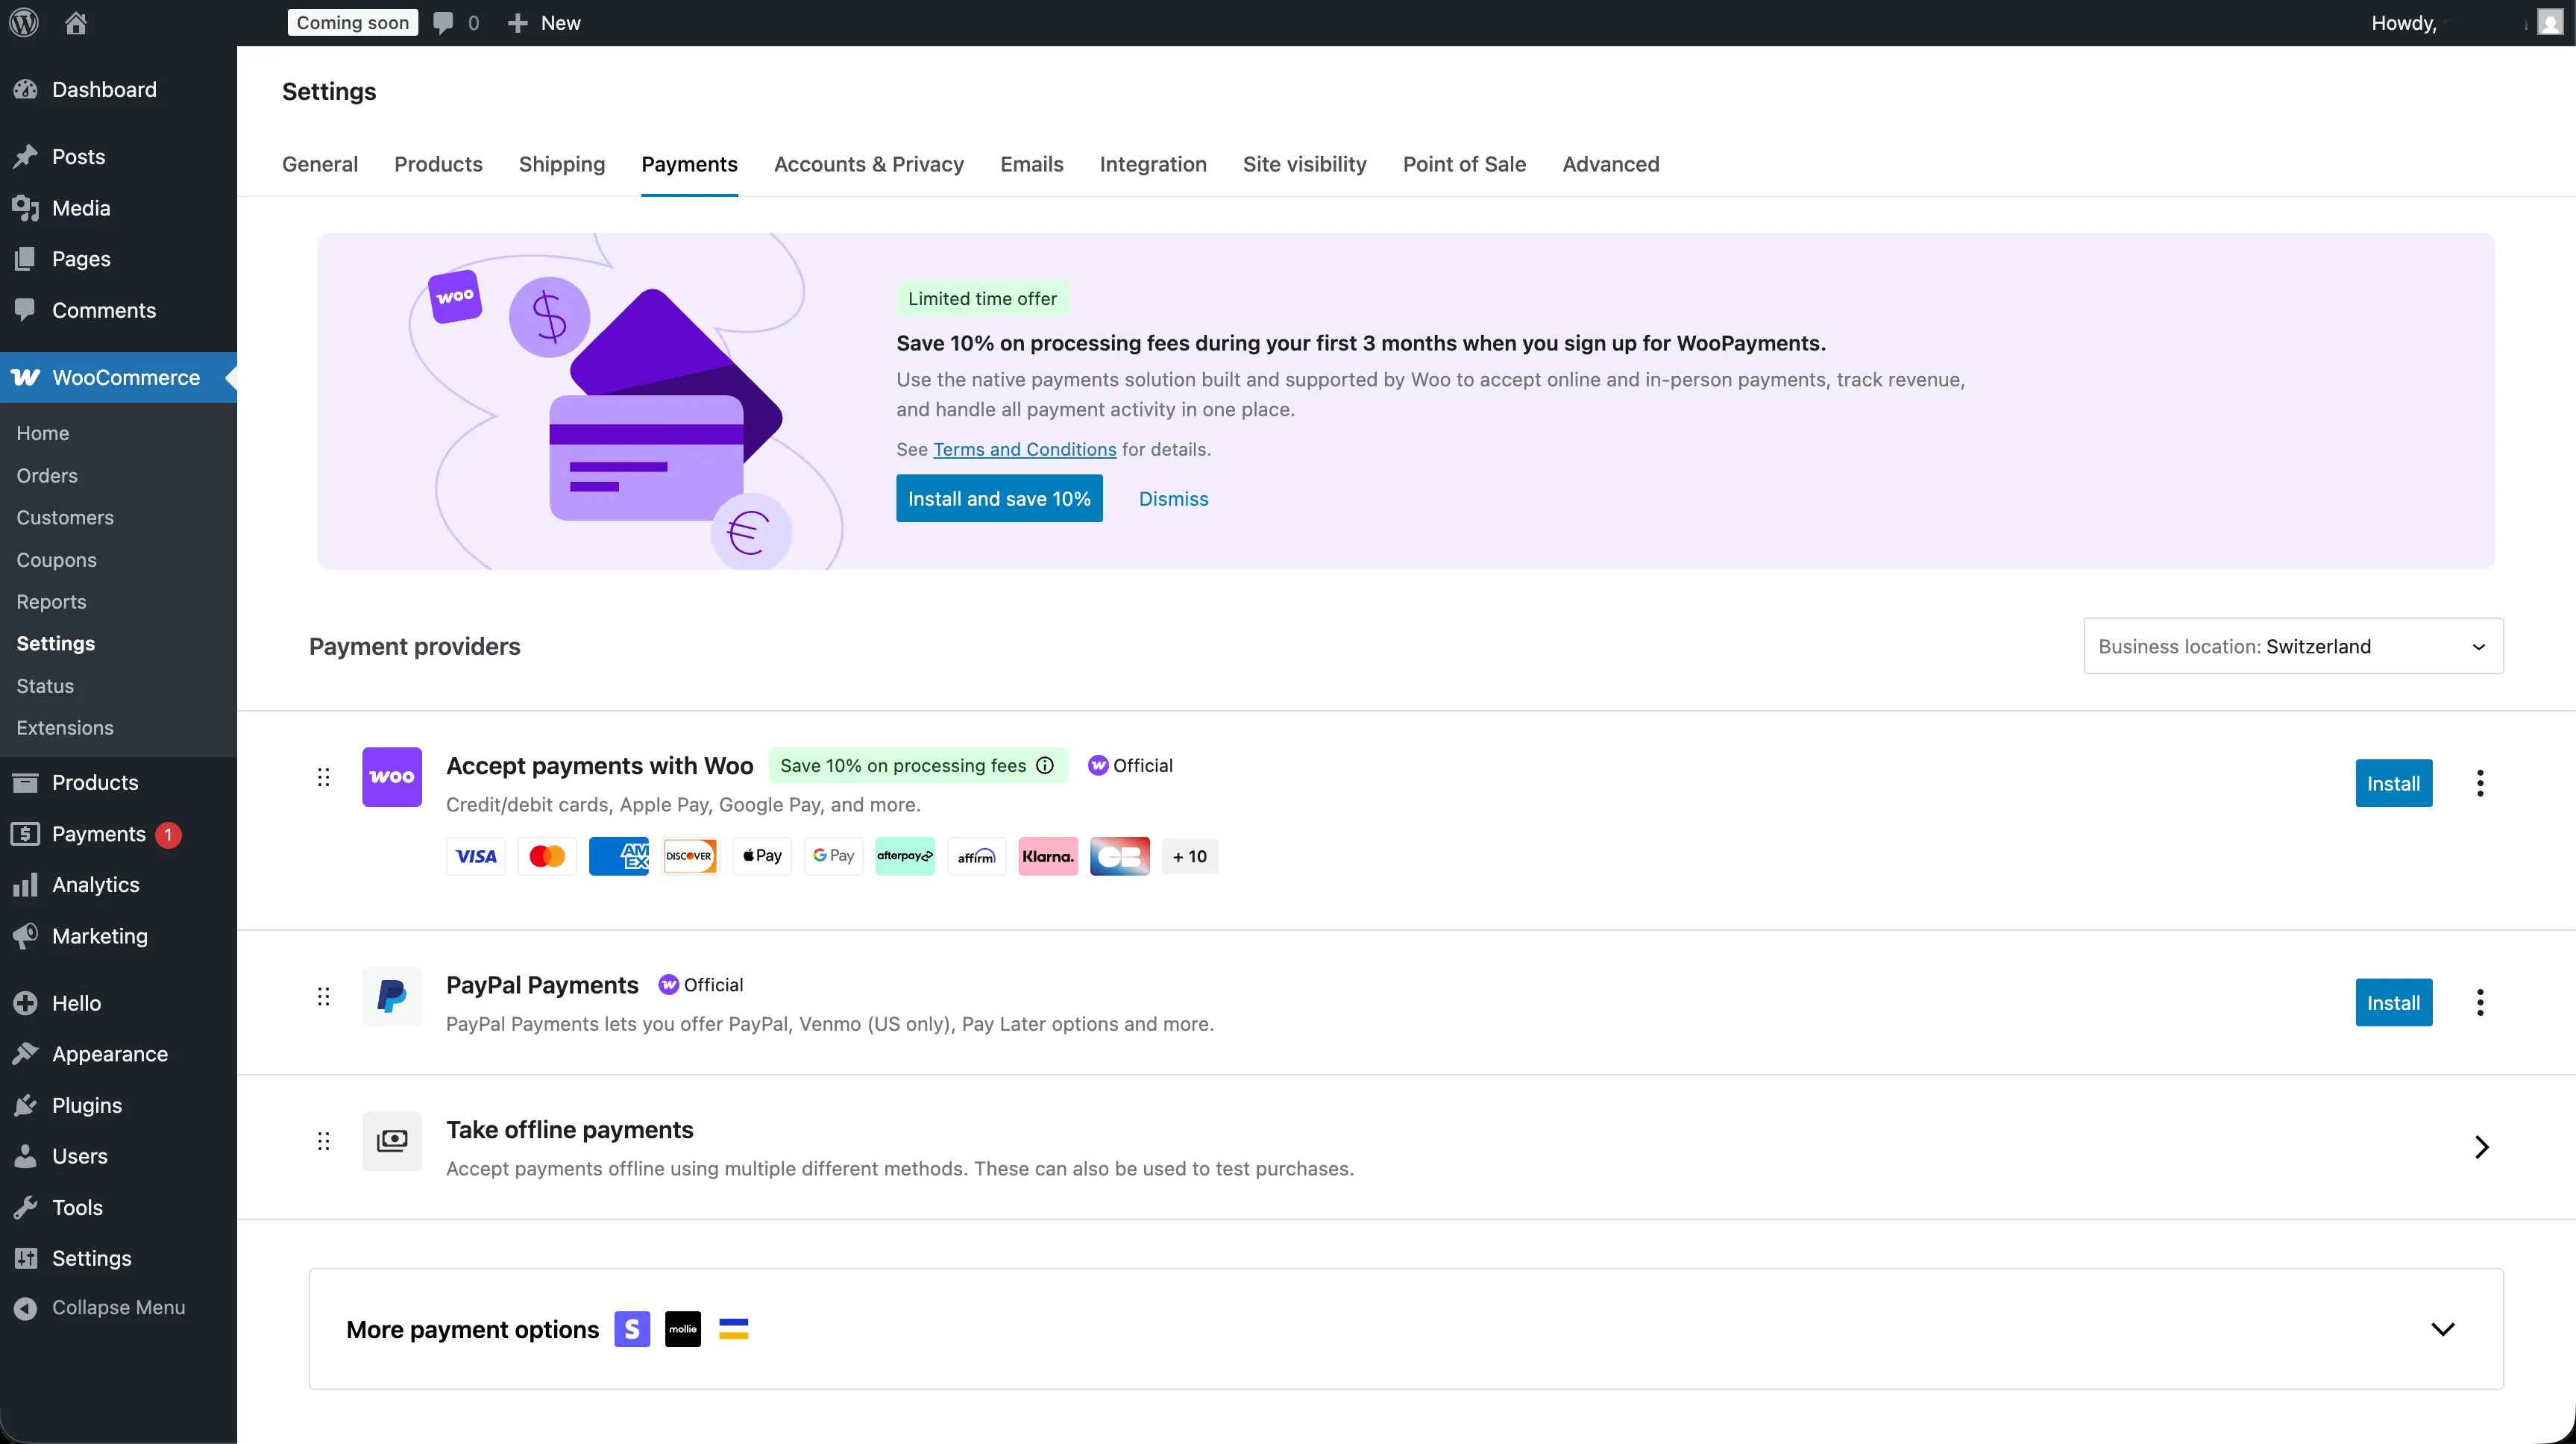
Task: Select the Marketing megaphone icon
Action: [x=27, y=936]
